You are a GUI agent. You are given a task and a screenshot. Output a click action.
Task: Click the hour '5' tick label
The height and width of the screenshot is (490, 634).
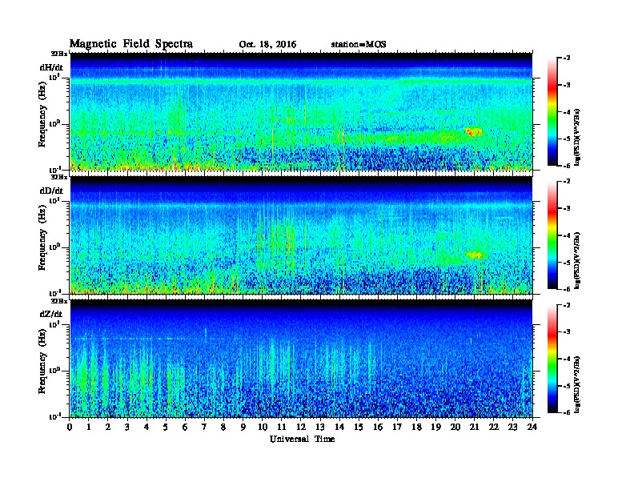click(166, 428)
